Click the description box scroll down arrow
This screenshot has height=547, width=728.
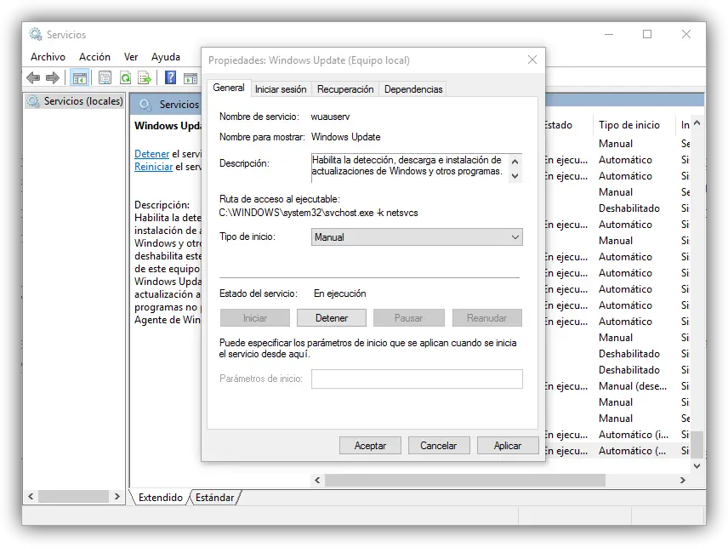[x=515, y=175]
